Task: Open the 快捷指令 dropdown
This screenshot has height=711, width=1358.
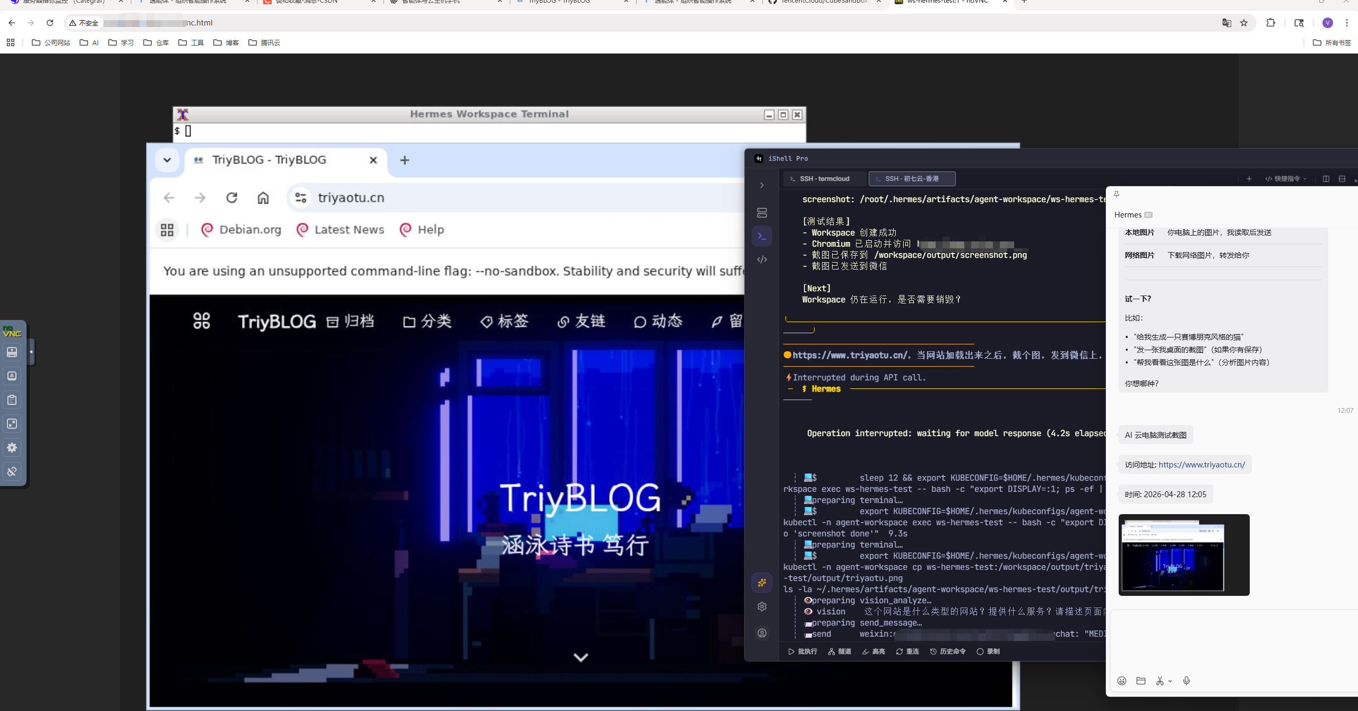Action: click(x=1285, y=179)
